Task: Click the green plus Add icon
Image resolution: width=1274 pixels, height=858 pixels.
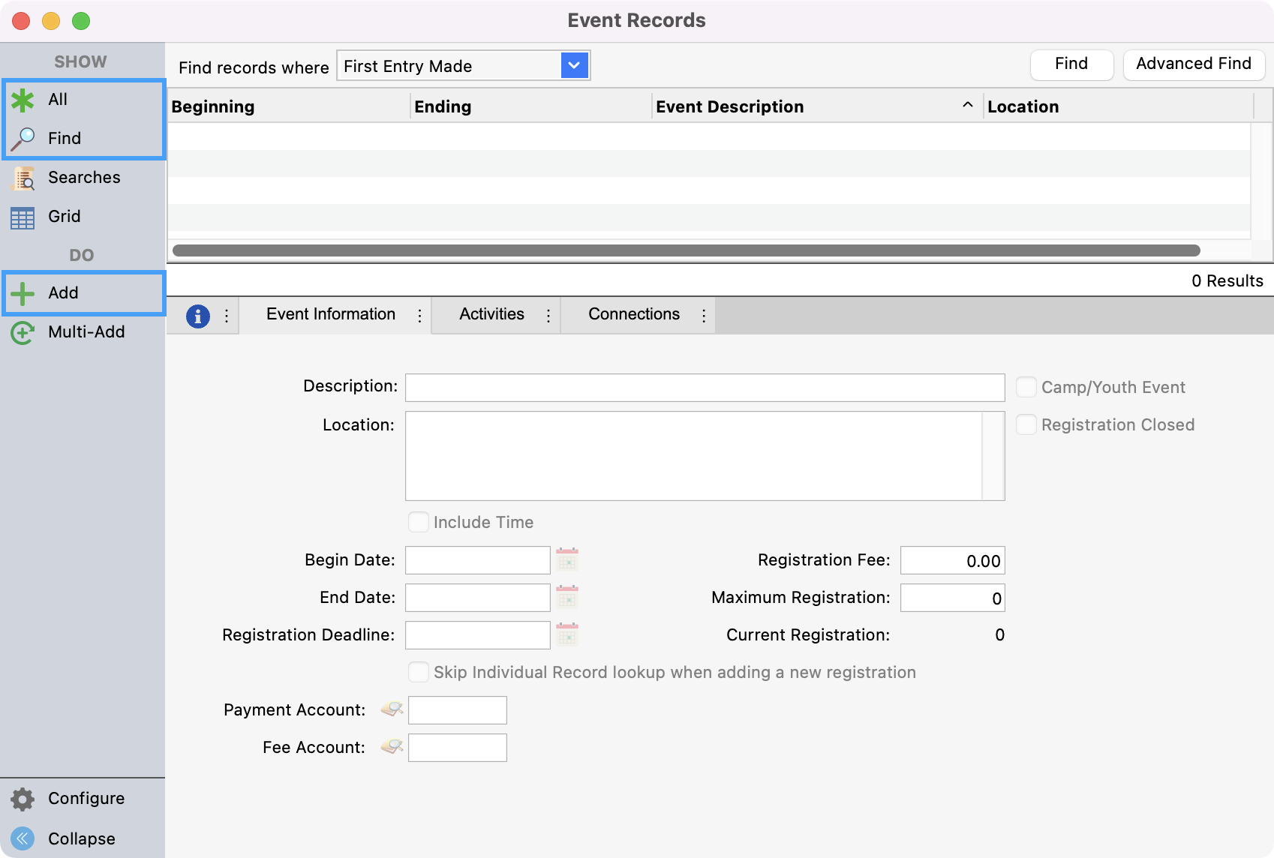Action: pyautogui.click(x=23, y=293)
